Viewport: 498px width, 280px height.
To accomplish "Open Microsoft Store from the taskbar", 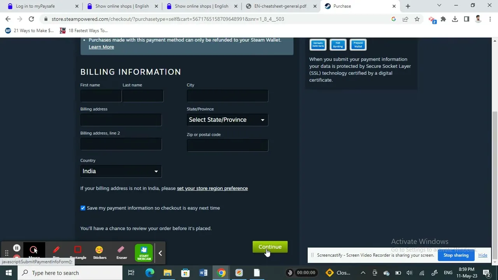I will pyautogui.click(x=185, y=273).
